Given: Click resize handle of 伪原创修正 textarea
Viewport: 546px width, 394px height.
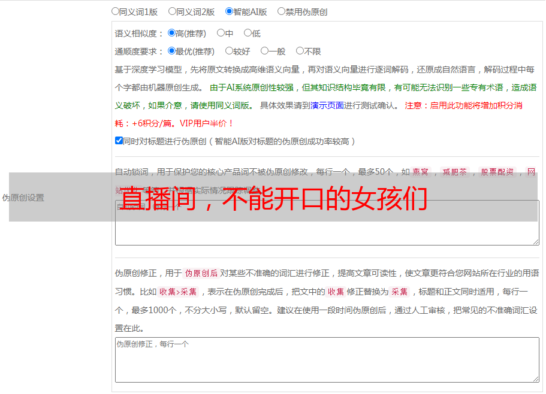Looking at the screenshot, I should point(536,379).
